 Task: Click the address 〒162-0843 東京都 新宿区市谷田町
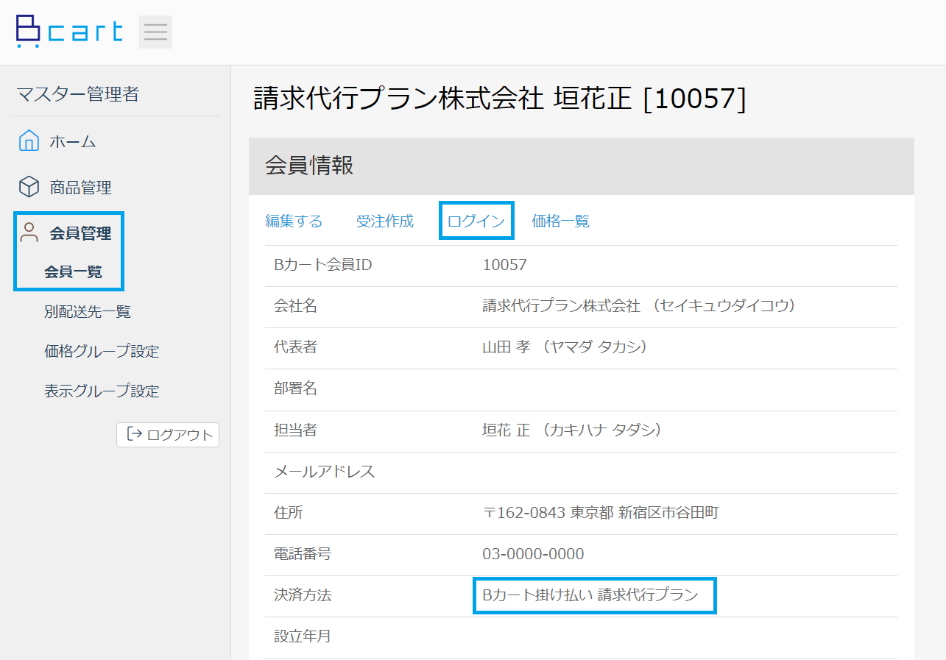tap(600, 513)
